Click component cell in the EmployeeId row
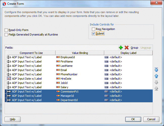The height and width of the screenshot is (126, 164). coord(31,57)
